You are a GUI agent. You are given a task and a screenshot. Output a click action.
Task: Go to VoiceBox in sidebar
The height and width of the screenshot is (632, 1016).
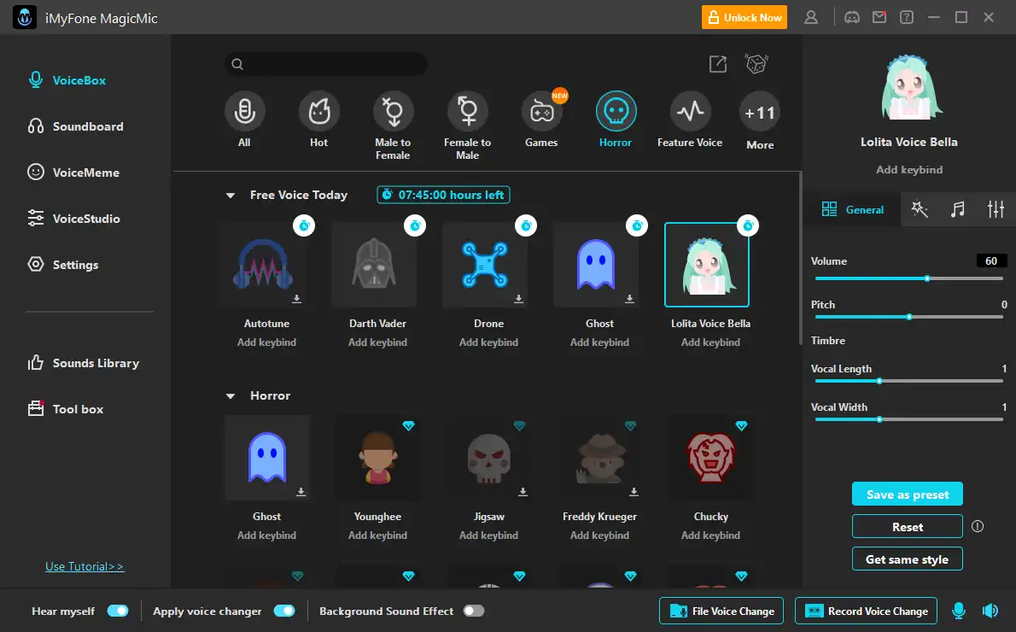coord(67,80)
